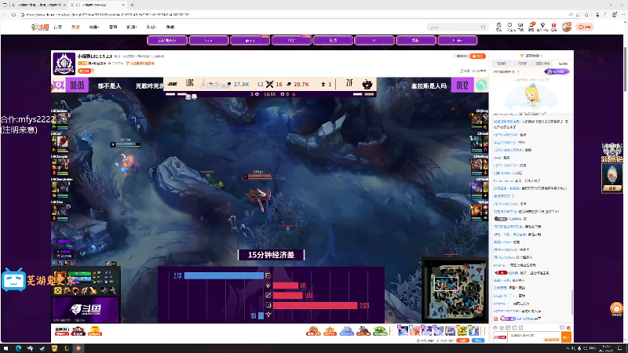628x353 pixels.
Task: Click the orange follow button above the video
Action: coord(477,56)
